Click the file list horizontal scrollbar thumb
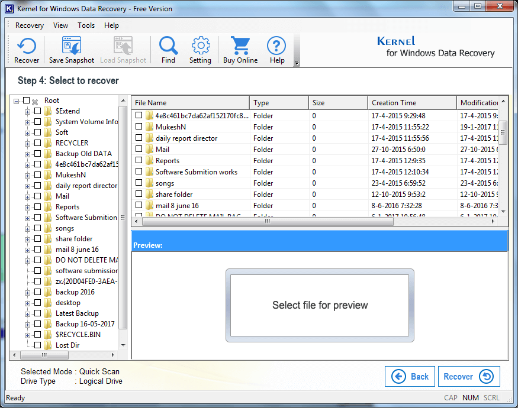Screen dimensions: 518x408 coord(268,222)
